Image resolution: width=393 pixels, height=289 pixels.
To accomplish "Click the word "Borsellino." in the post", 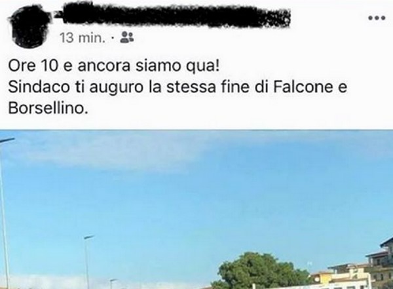I will pos(48,108).
